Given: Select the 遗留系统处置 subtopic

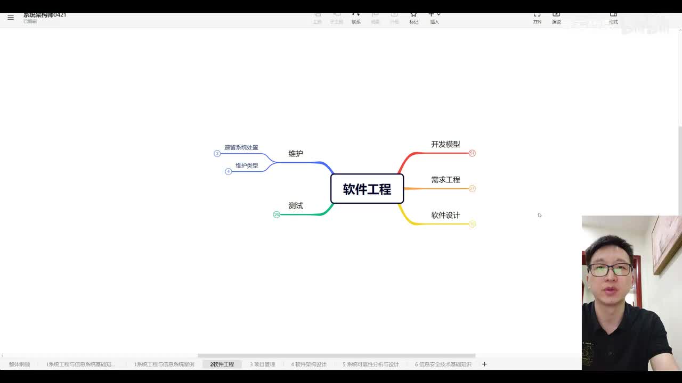Looking at the screenshot, I should click(x=241, y=147).
